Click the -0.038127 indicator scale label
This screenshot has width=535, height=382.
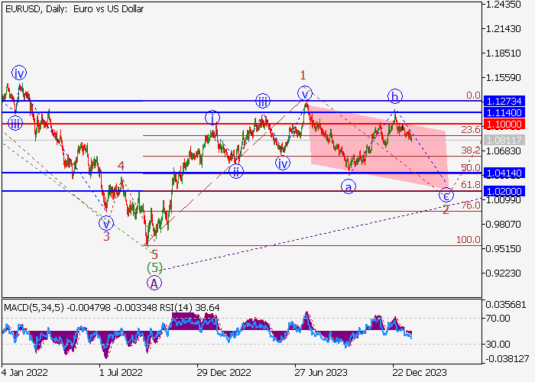tap(507, 359)
